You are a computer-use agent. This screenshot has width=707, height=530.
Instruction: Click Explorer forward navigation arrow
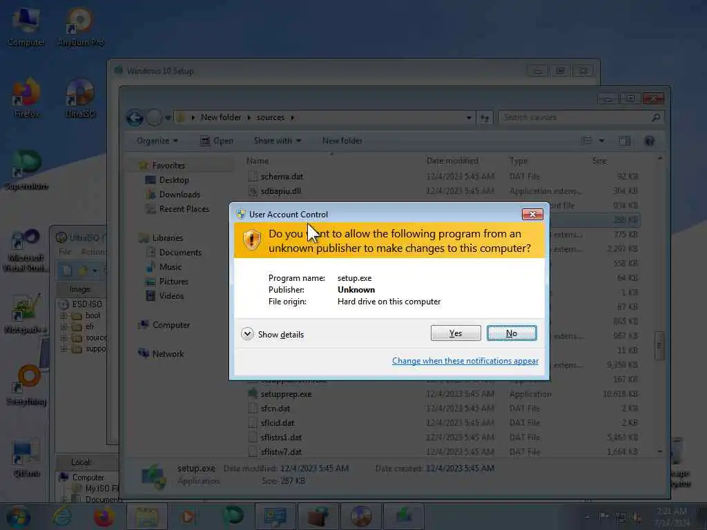154,117
